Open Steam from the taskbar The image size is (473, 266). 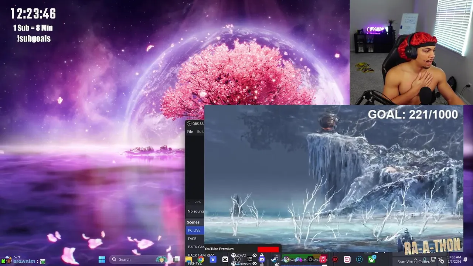[274, 260]
